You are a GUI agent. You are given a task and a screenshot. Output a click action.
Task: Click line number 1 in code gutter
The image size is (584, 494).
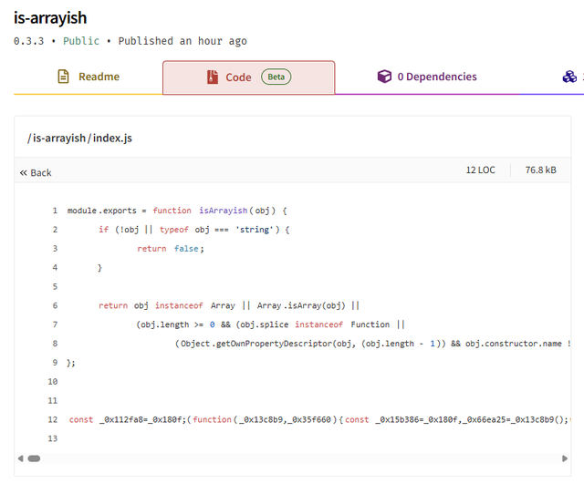click(55, 211)
